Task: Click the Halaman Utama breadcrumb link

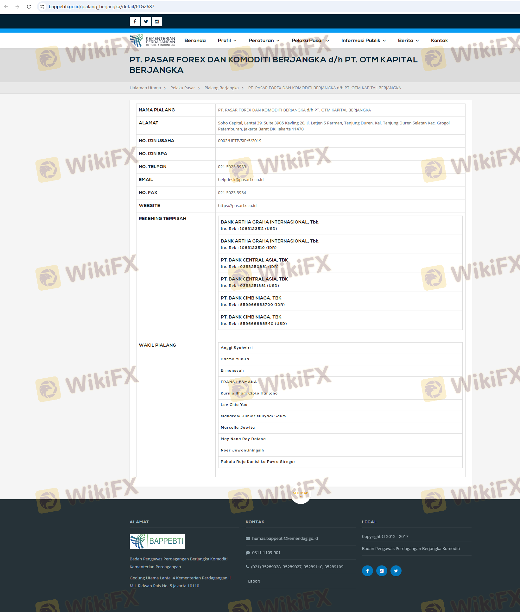Action: tap(145, 88)
